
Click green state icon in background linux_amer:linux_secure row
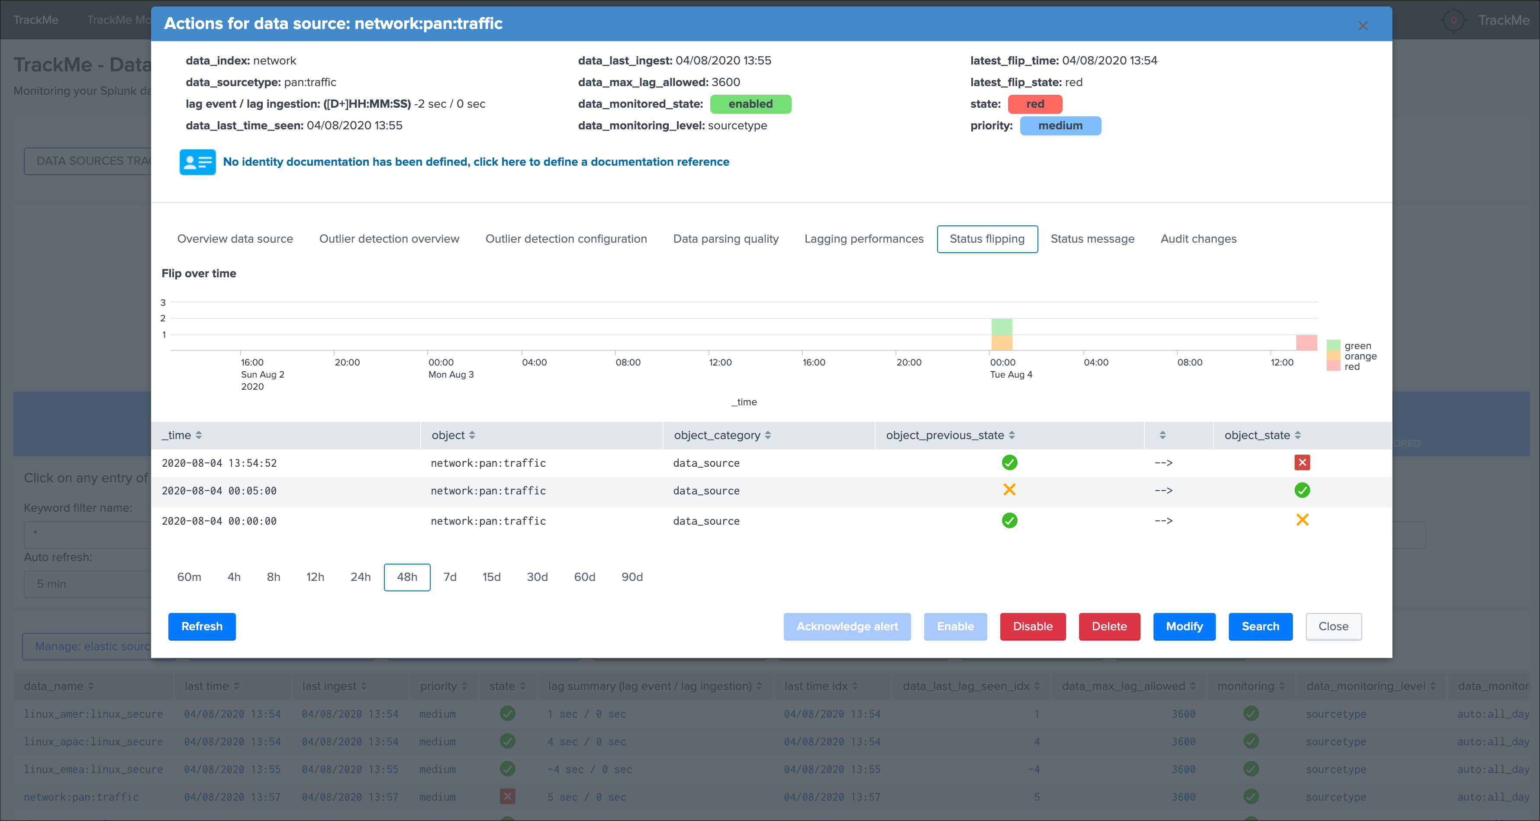[x=508, y=713]
